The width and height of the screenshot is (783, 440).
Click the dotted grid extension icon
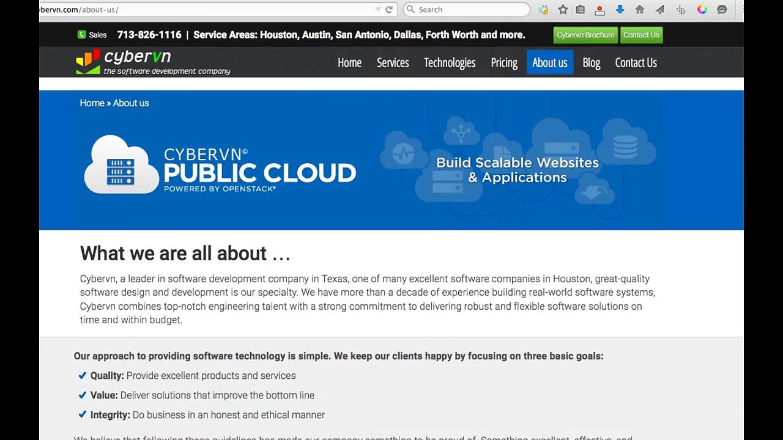coord(681,10)
